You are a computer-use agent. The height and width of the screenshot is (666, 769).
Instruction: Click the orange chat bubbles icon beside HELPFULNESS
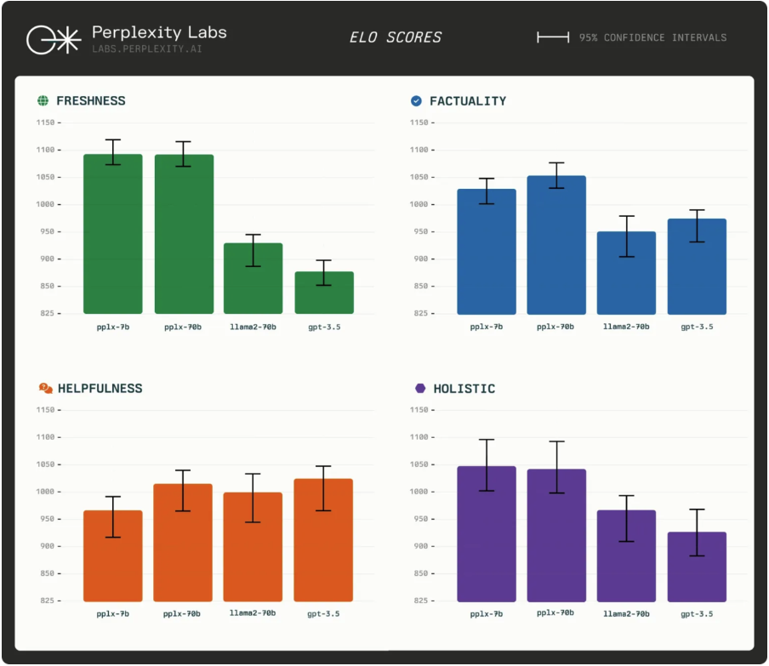click(46, 389)
